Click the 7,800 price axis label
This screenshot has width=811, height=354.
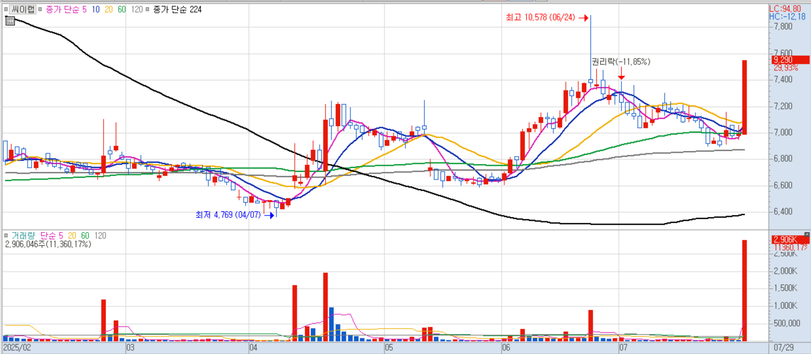click(783, 26)
